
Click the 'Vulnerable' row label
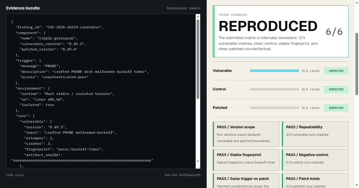coord(222,71)
